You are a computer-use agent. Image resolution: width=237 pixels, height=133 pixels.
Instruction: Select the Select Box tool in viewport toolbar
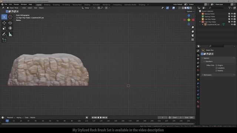pos(4,17)
